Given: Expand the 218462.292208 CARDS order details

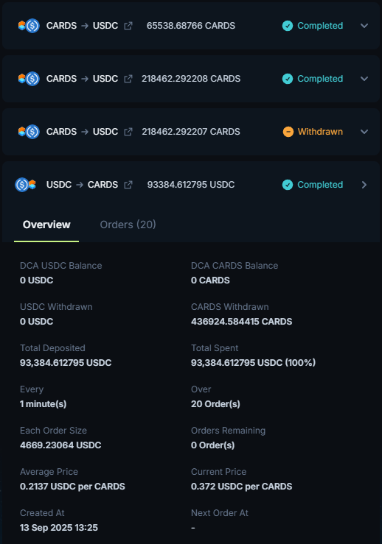Looking at the screenshot, I should (364, 79).
